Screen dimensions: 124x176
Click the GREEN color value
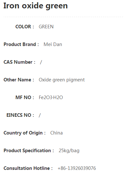(x=46, y=27)
